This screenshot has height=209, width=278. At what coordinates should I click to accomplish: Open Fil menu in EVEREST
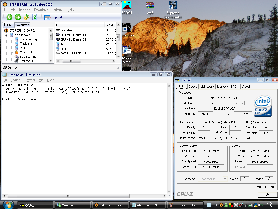pos(6,10)
